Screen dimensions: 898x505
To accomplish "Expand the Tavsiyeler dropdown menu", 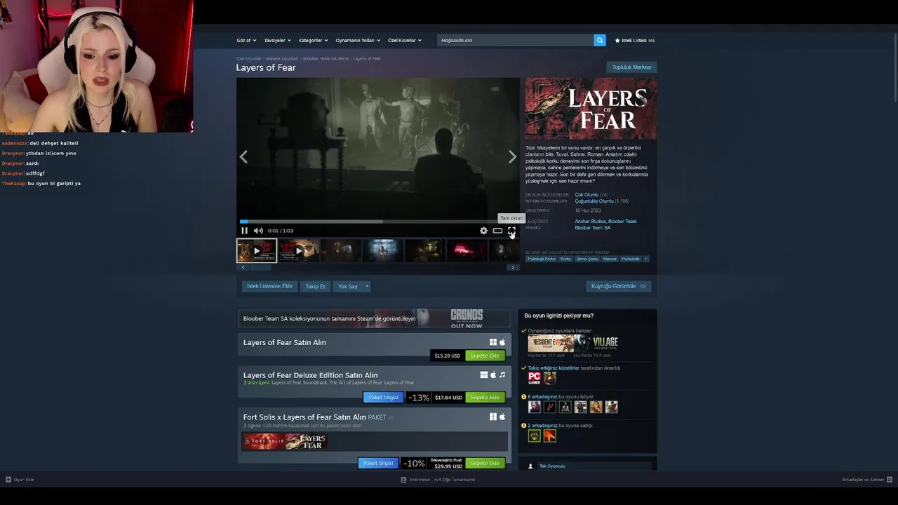I will [x=277, y=40].
